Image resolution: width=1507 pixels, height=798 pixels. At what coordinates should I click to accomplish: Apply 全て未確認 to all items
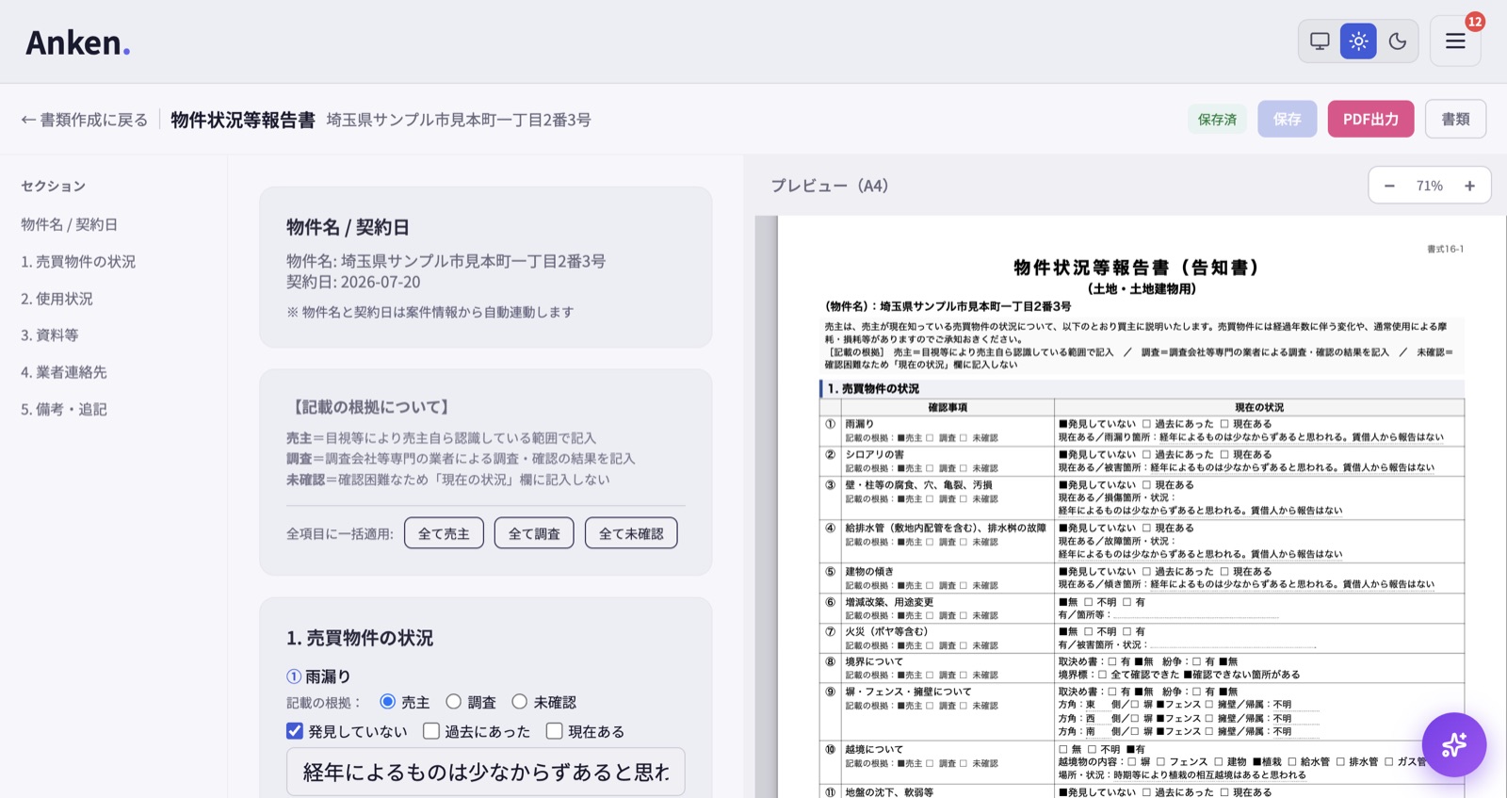tap(631, 533)
